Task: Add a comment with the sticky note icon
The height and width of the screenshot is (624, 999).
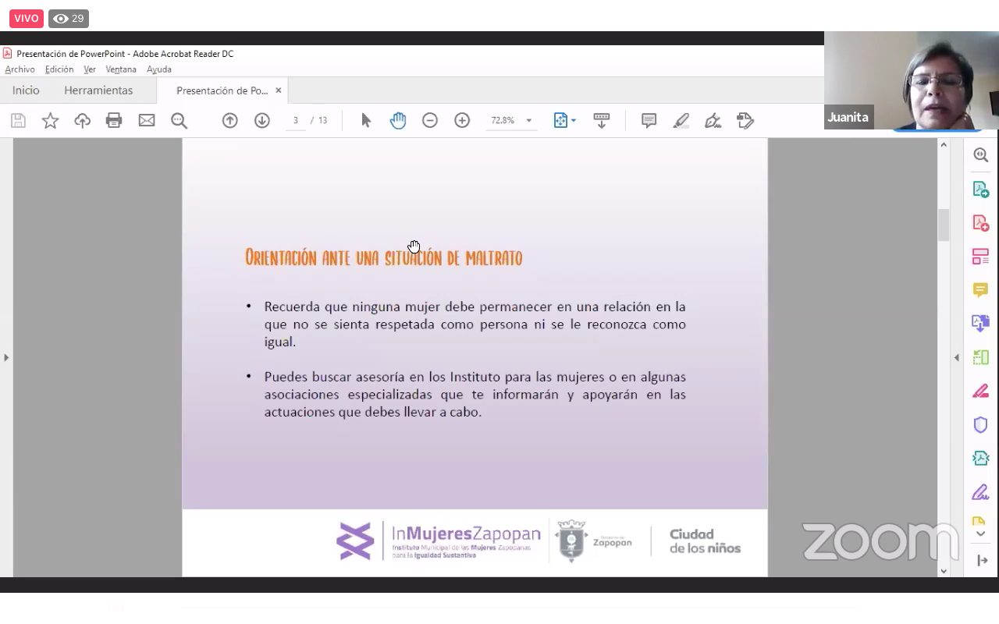Action: [x=649, y=120]
